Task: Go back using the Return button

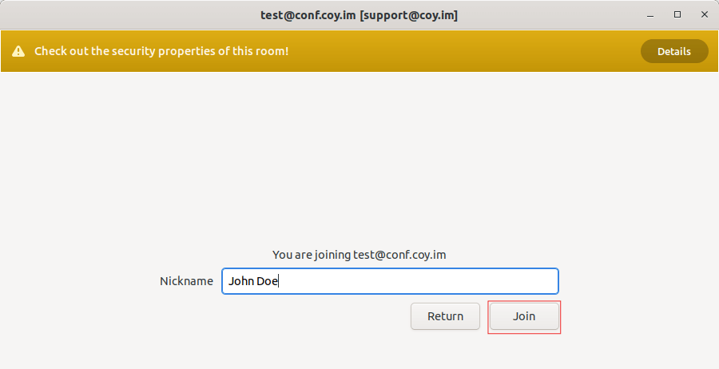Action: [x=445, y=316]
